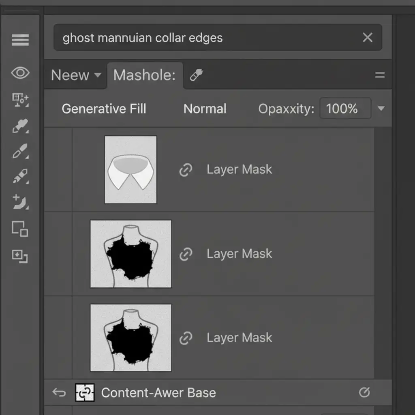Click the 100% opacity value field
Screen dimensions: 415x415
click(345, 109)
